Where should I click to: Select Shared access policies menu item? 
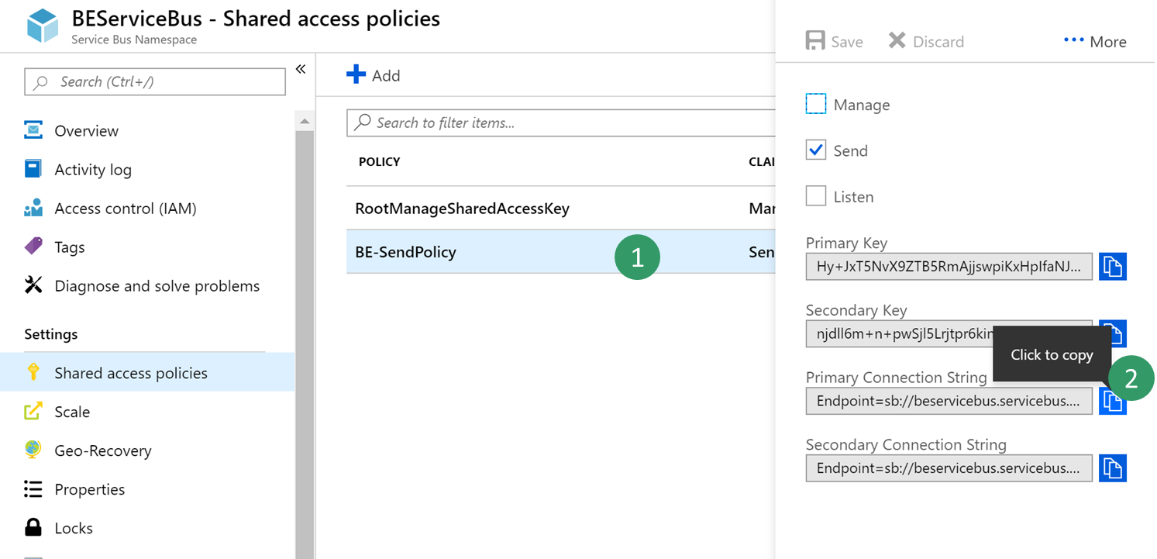pos(147,372)
